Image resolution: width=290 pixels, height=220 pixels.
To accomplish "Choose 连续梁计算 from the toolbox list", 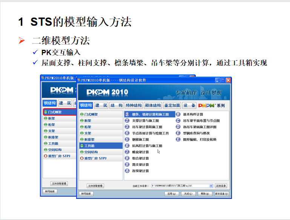I will click(140, 171).
